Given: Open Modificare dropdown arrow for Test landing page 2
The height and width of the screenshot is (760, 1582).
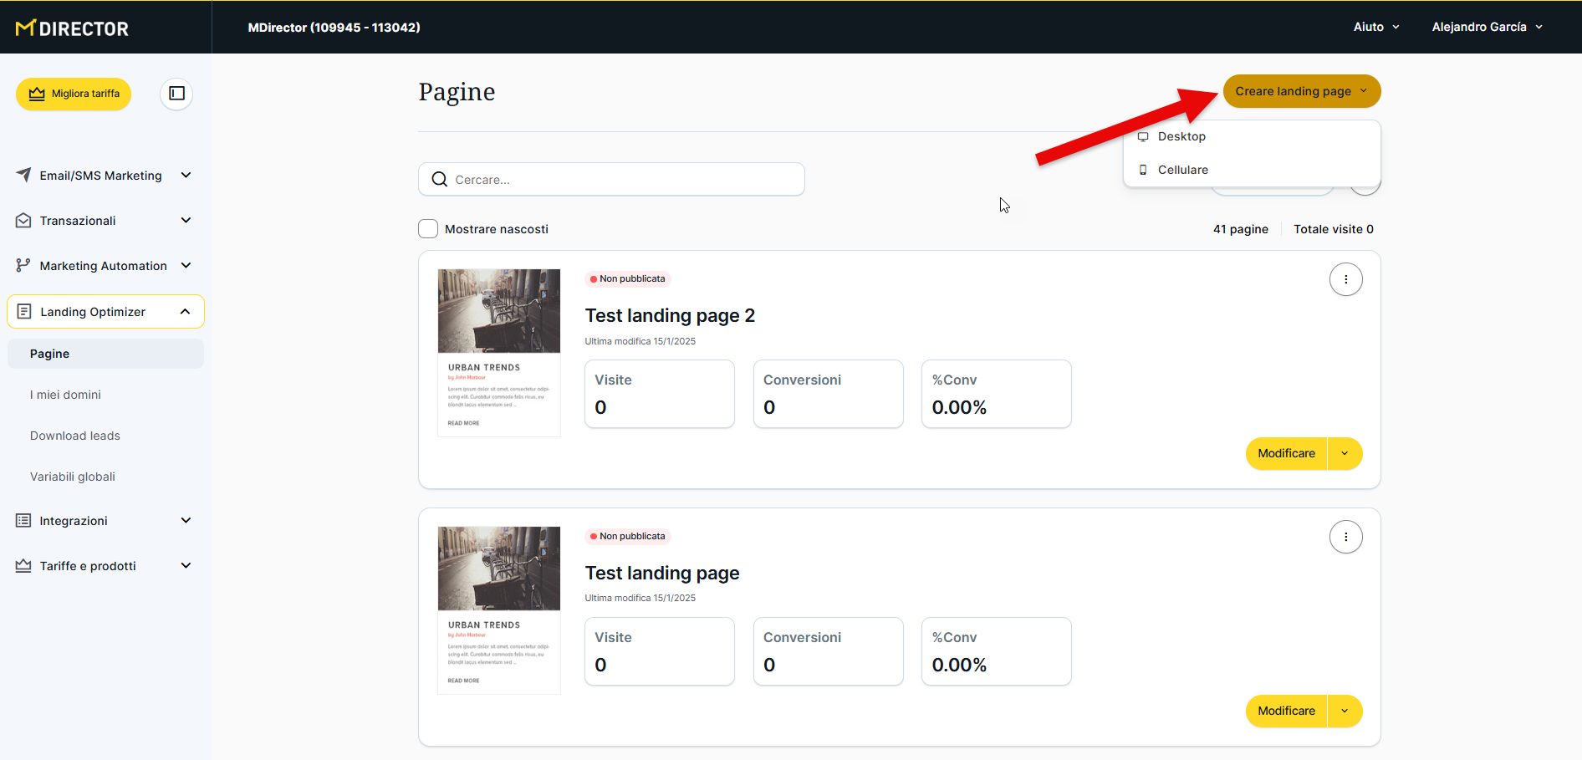Looking at the screenshot, I should [x=1345, y=453].
